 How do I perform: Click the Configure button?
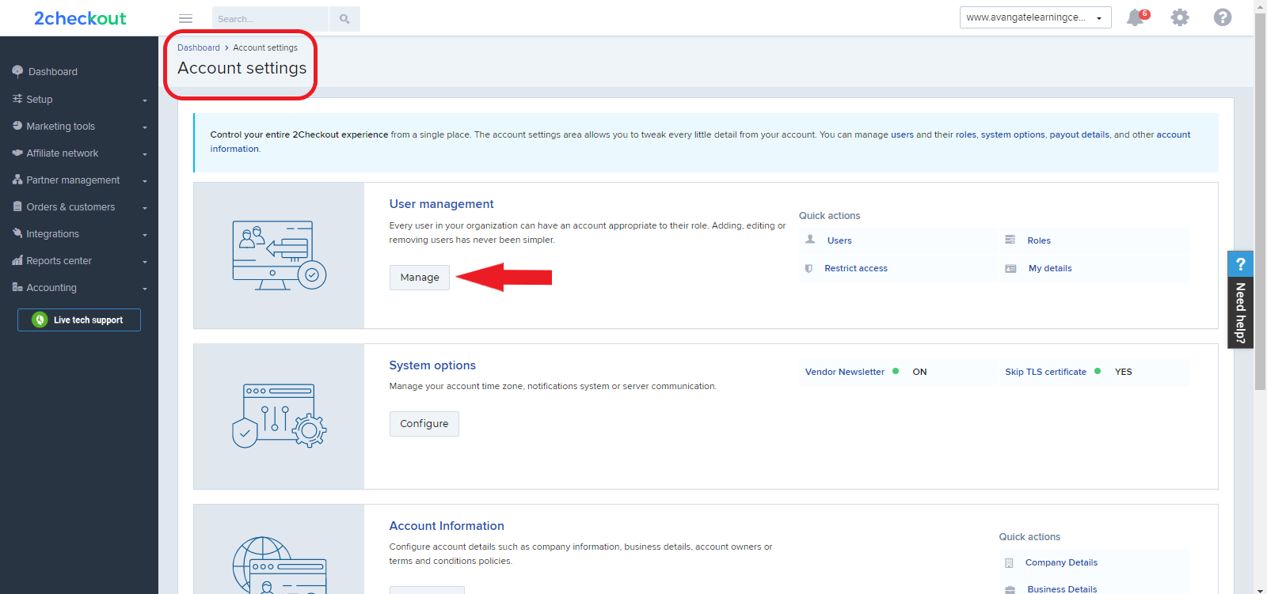[424, 424]
